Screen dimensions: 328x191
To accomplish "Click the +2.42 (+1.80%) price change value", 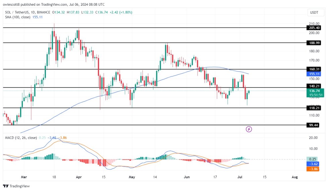I will (x=120, y=12).
